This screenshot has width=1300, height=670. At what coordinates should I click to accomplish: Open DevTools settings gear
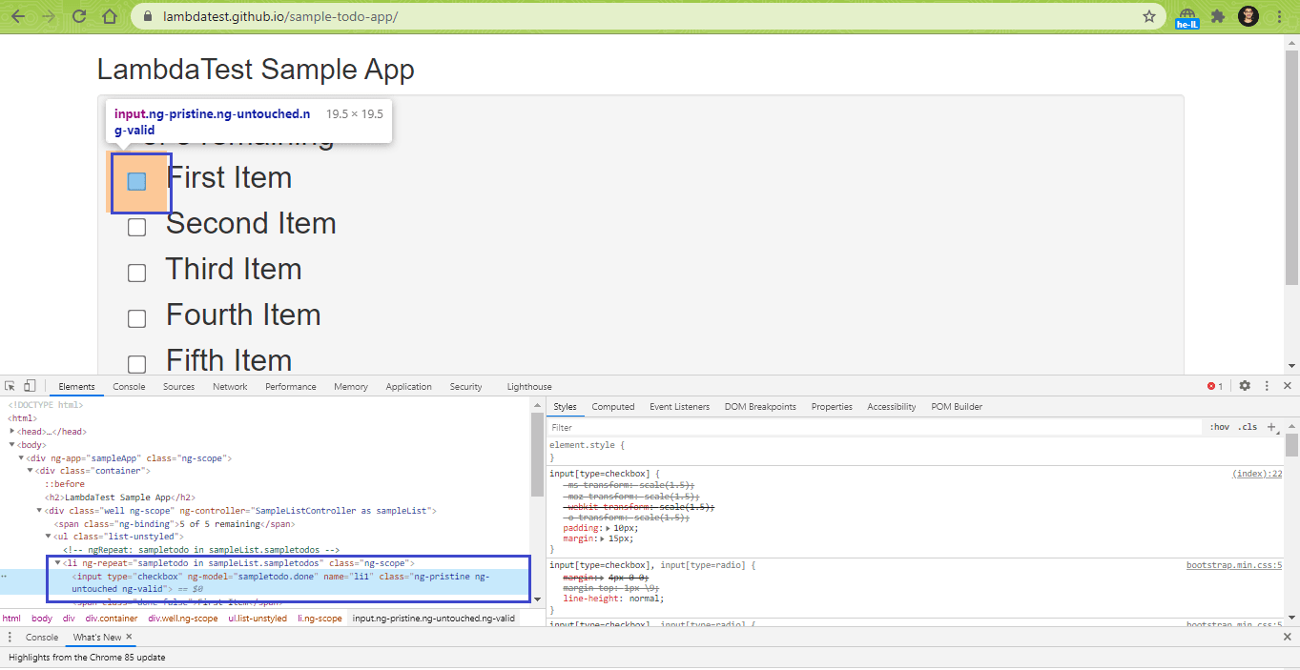[1245, 386]
